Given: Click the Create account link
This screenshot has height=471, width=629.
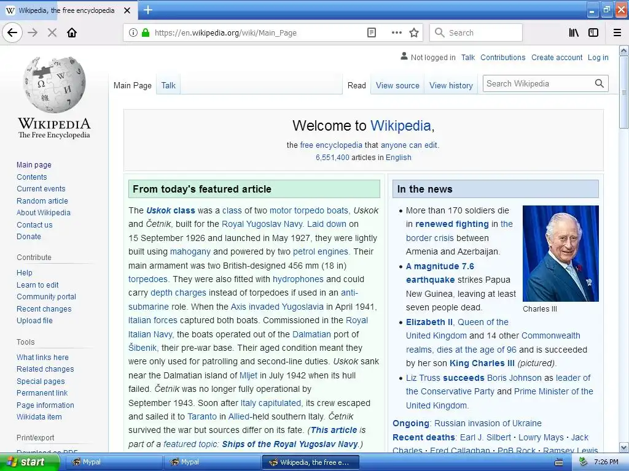Looking at the screenshot, I should (x=557, y=57).
